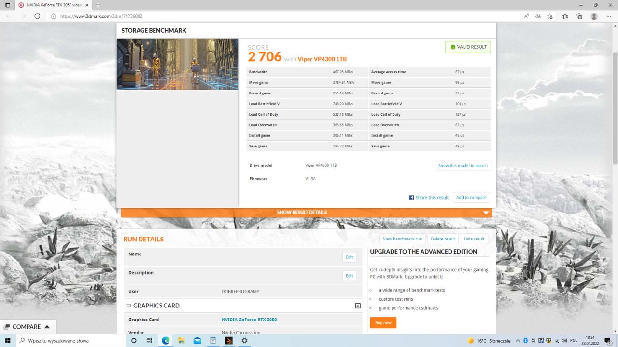
Task: Select the score 2 706
Action: coord(265,57)
